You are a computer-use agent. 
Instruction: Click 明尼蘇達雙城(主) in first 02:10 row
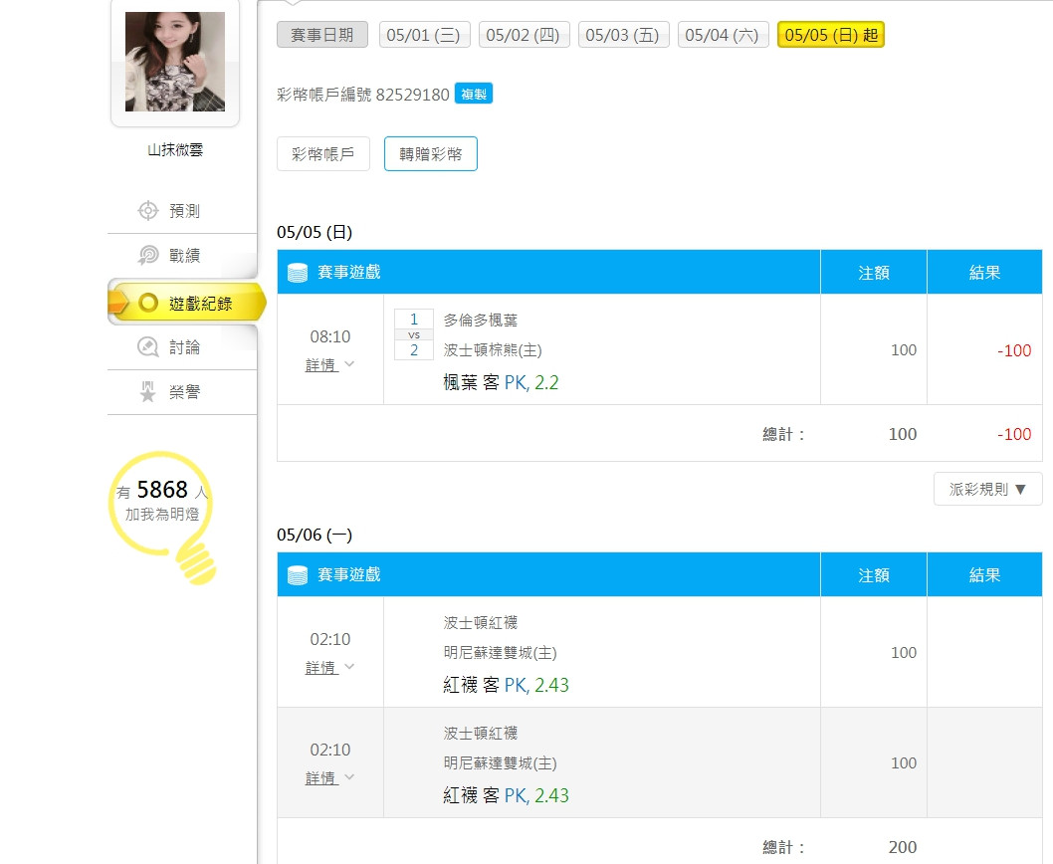click(500, 652)
